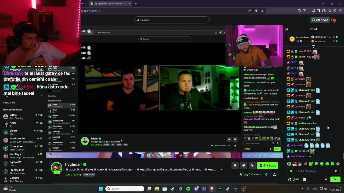Open the emoji picker in message box
The height and width of the screenshot is (193, 344).
tap(336, 171)
